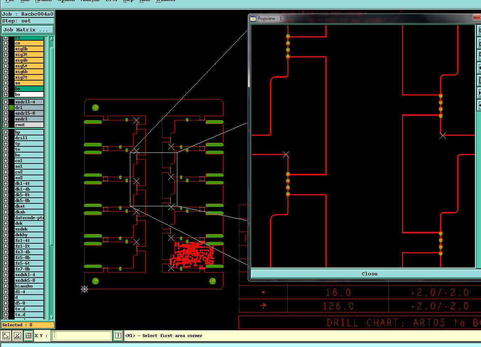The width and height of the screenshot is (481, 347).
Task: Select layer szdrl5-8 in the layer list
Action: coord(29,113)
